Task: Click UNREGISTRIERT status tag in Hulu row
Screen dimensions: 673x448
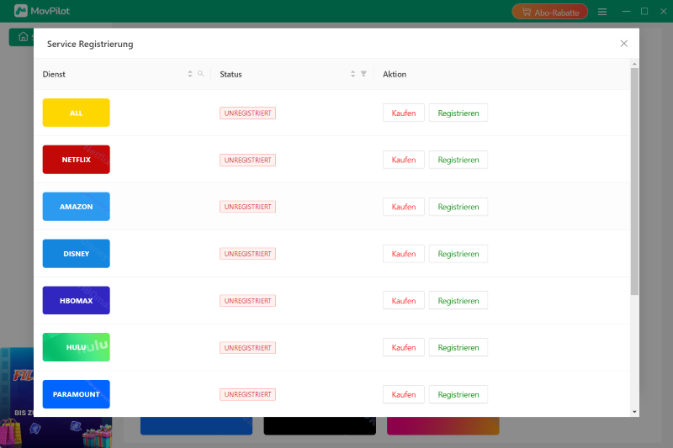Action: pyautogui.click(x=247, y=348)
